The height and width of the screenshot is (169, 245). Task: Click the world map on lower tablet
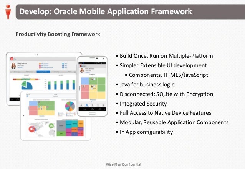(x=42, y=128)
